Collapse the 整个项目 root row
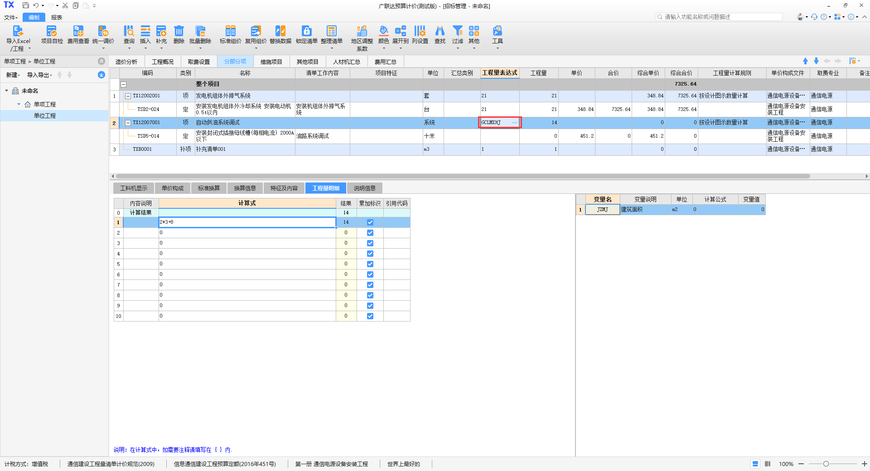This screenshot has width=870, height=471. [x=123, y=84]
